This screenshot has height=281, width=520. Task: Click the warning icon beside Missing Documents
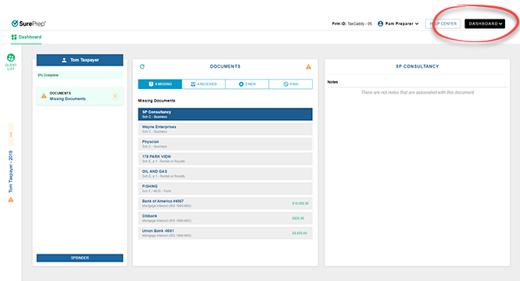[44, 96]
